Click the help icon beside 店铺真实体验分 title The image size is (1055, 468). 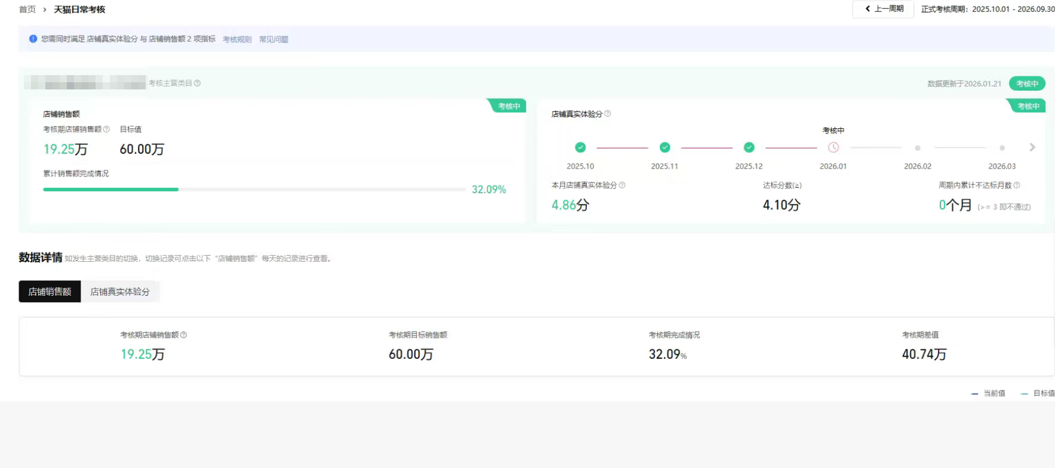[x=607, y=114]
